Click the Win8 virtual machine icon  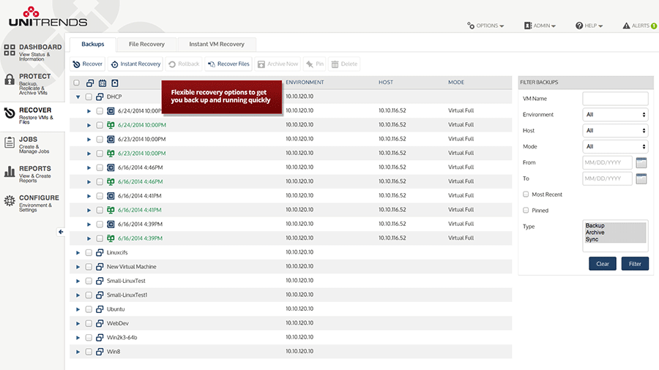[100, 352]
